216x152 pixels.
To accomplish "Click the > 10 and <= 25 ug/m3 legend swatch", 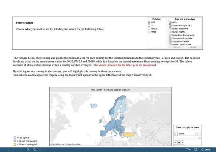I will (x=15, y=141).
